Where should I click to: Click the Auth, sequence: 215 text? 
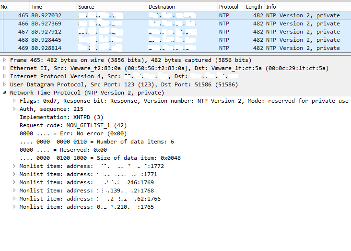[x=51, y=109]
